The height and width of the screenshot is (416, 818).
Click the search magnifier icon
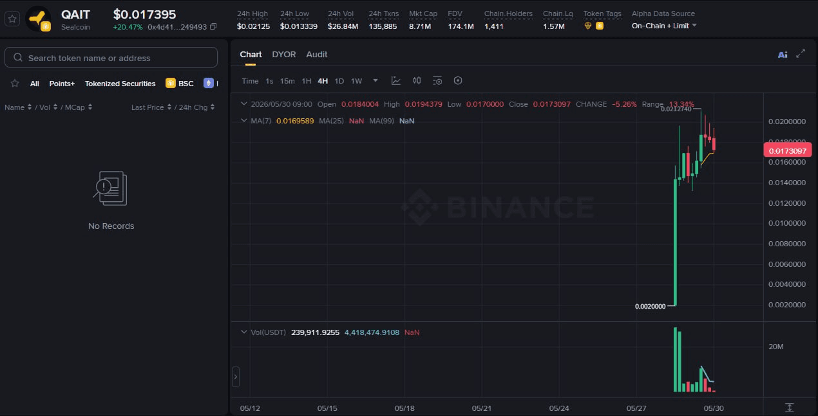(x=18, y=58)
